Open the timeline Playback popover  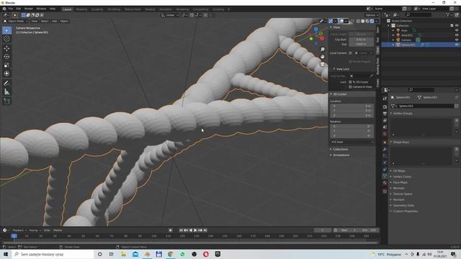coord(19,230)
